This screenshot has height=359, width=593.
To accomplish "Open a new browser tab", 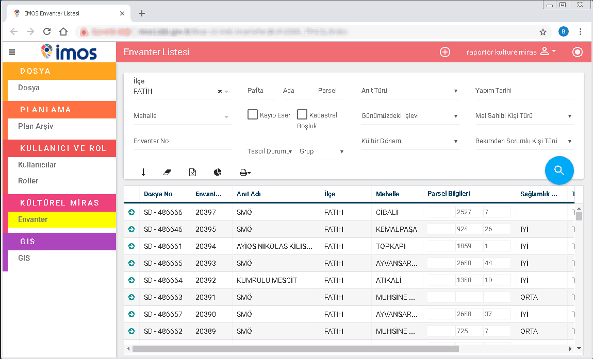I will tap(141, 13).
